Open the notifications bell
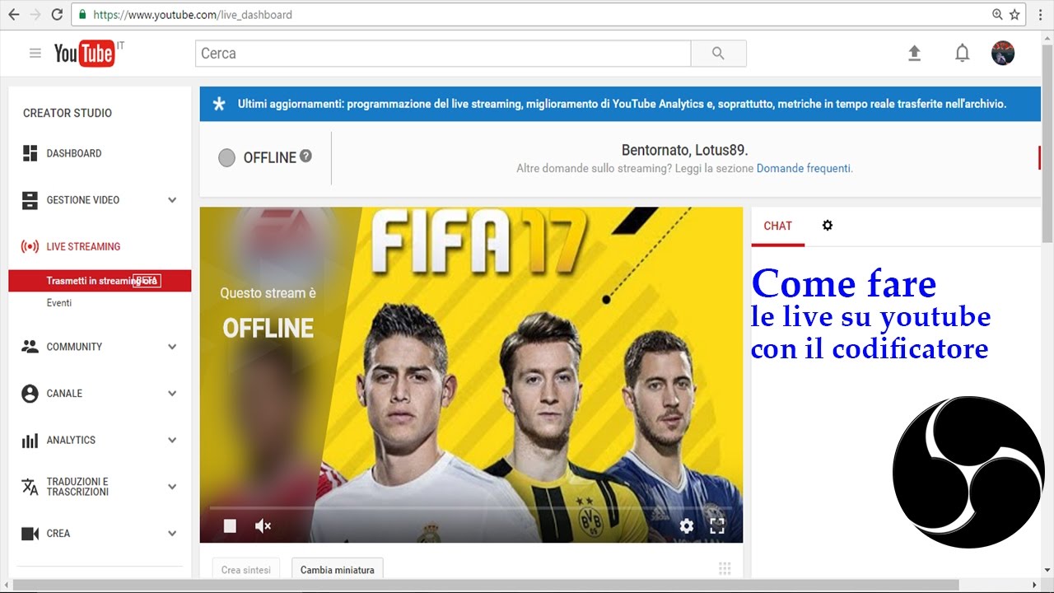1054x593 pixels. (962, 54)
